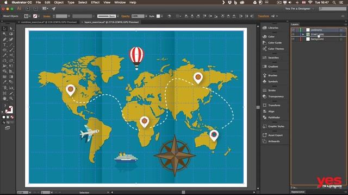Select the Ellipse shape tool
This screenshot has width=348, height=195.
(x=4, y=50)
